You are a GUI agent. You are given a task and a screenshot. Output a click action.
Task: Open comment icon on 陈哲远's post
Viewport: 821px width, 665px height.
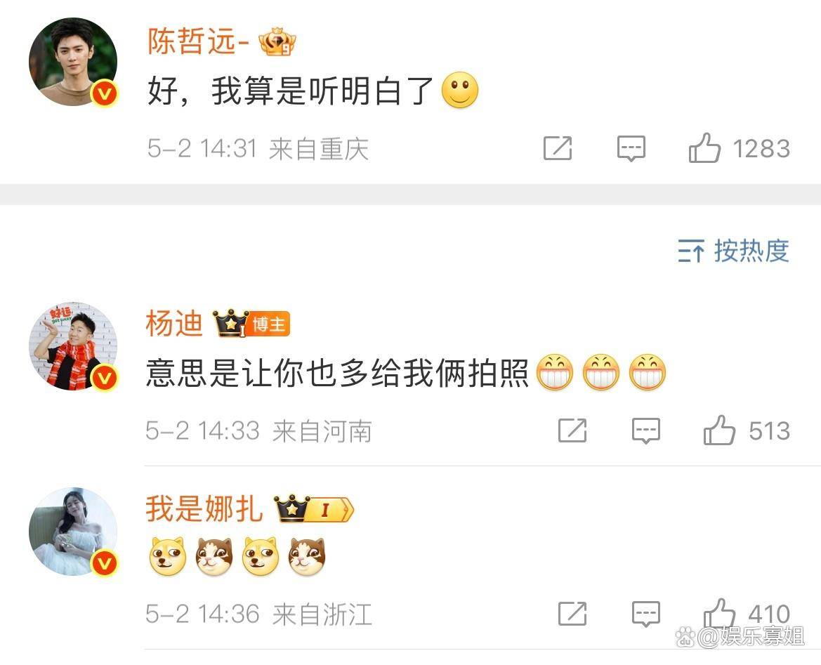tap(631, 148)
